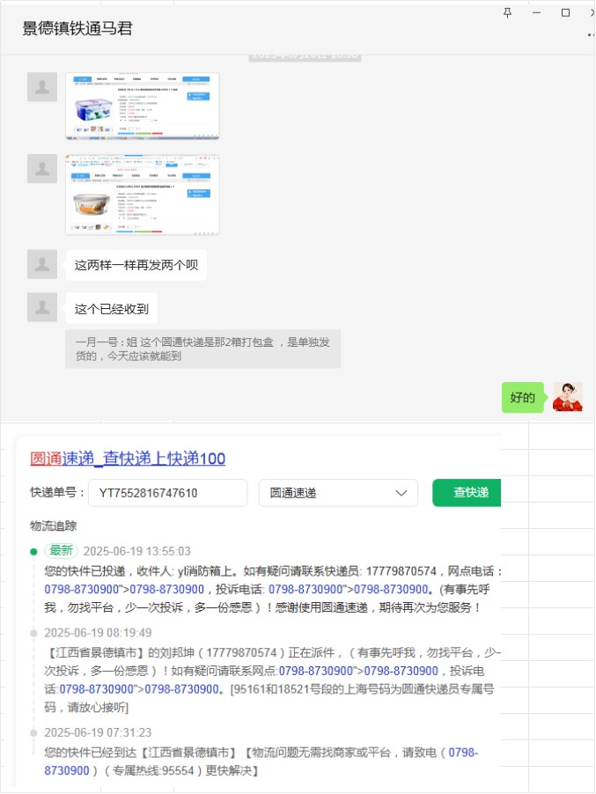The height and width of the screenshot is (794, 596).
Task: Minimize the chat window
Action: point(536,12)
